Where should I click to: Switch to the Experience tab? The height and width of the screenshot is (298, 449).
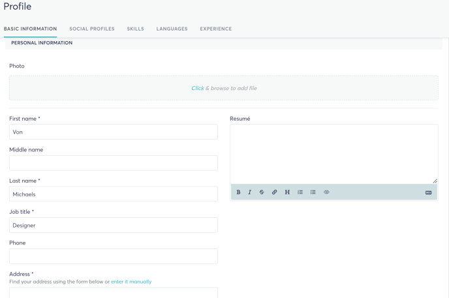pos(216,29)
